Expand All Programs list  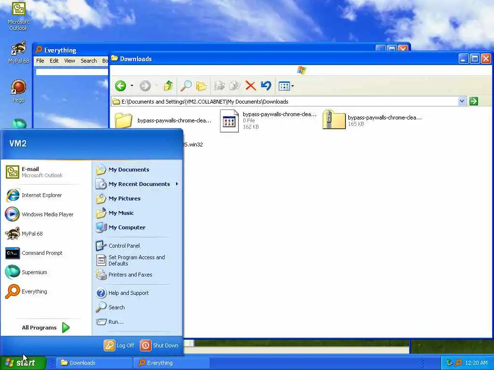coord(46,328)
